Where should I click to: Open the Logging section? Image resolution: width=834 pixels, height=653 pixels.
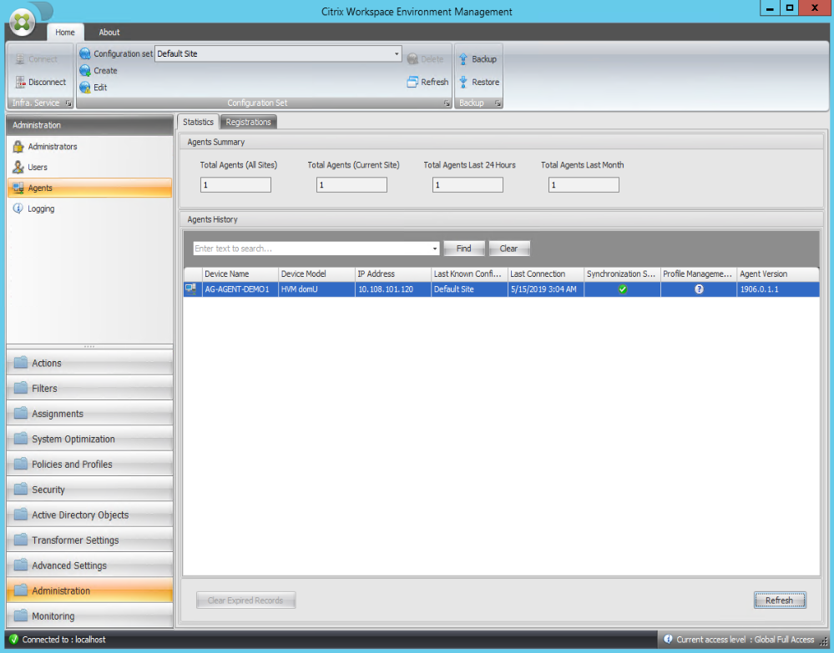[40, 209]
